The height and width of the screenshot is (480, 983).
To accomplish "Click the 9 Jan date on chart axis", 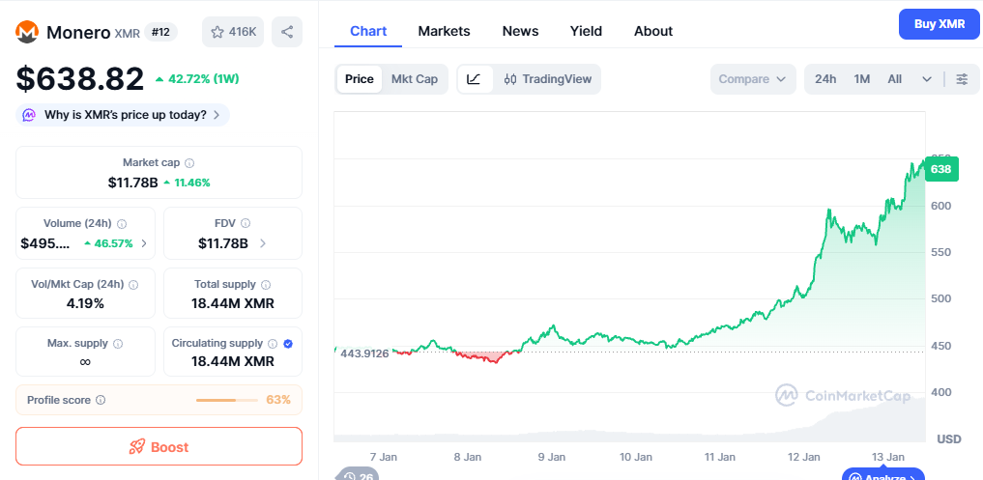I will [552, 457].
